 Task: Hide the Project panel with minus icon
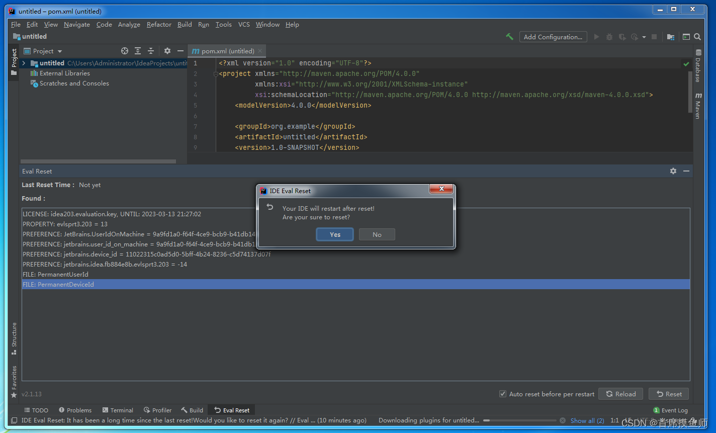click(x=181, y=51)
